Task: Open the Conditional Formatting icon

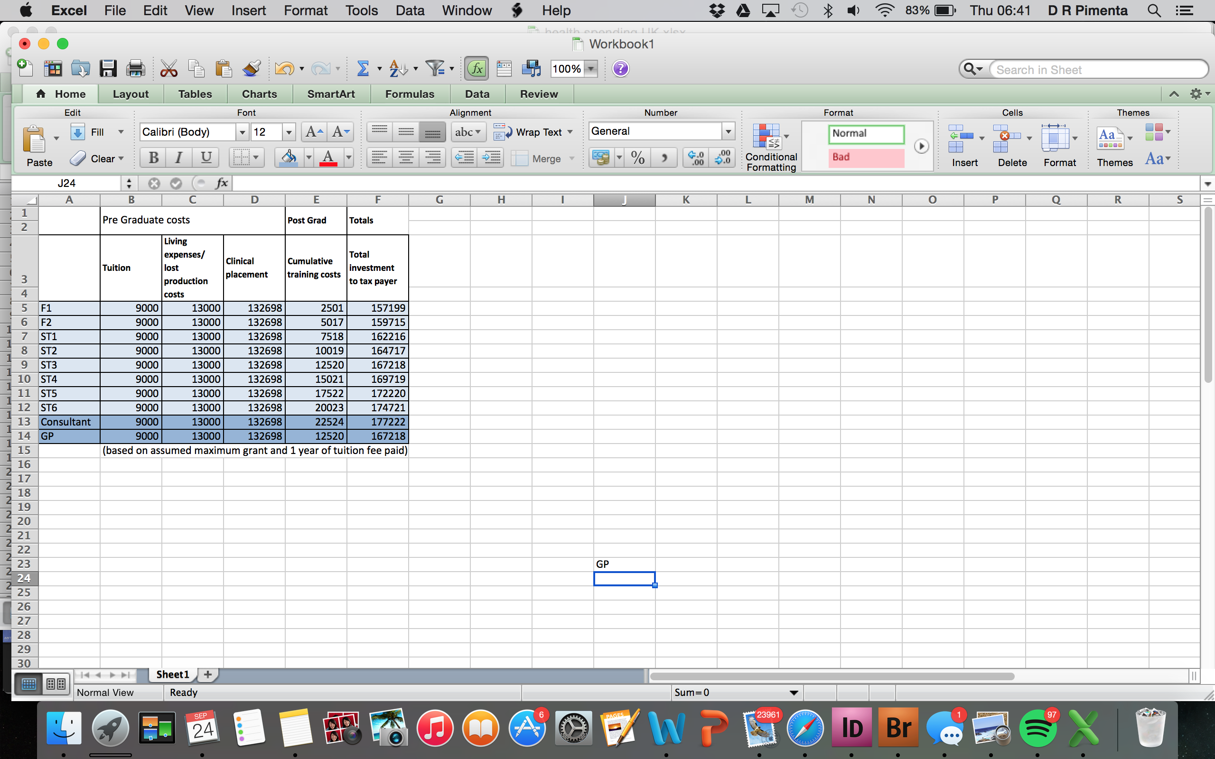Action: coord(766,137)
